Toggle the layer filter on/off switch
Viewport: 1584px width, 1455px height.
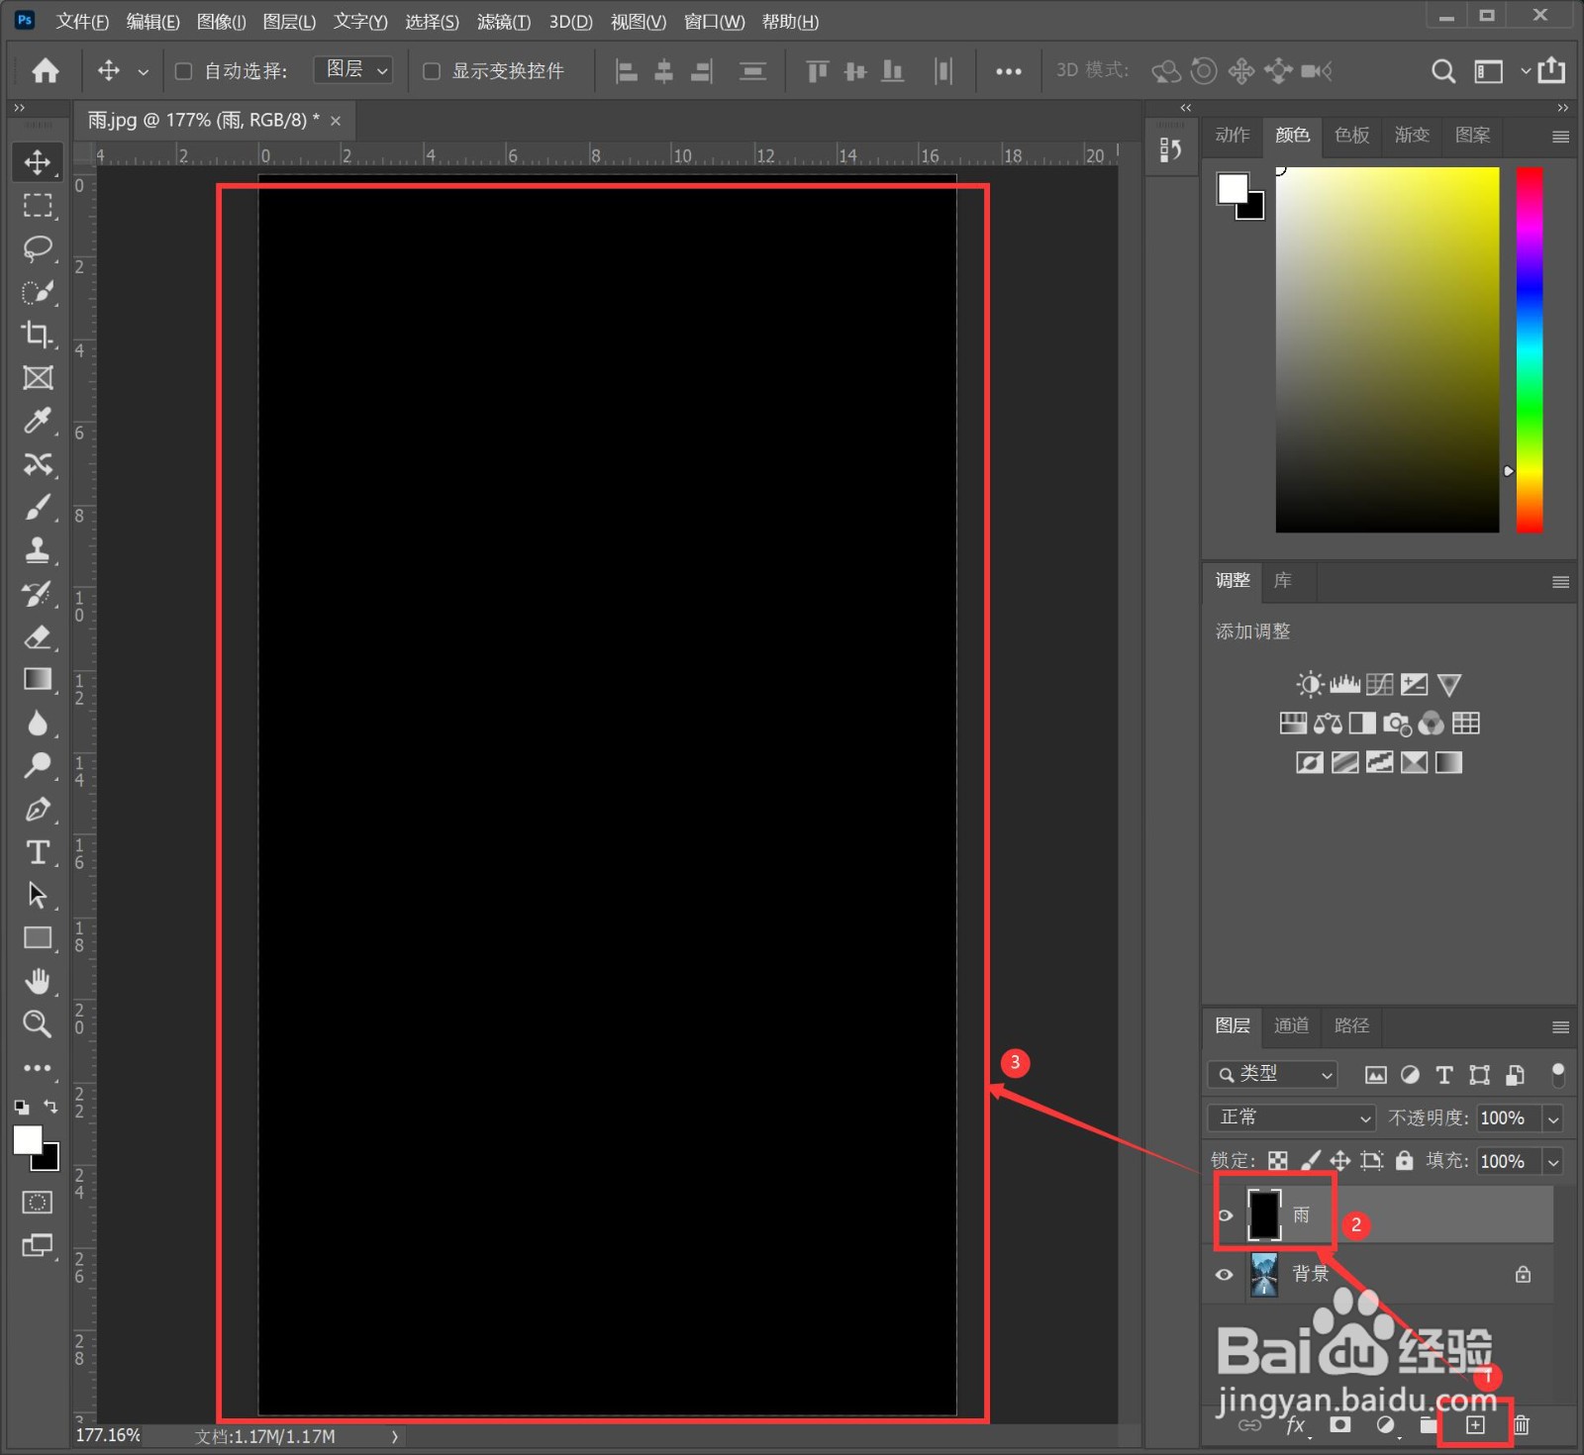tap(1558, 1075)
